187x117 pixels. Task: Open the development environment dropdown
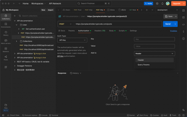tap(167, 10)
